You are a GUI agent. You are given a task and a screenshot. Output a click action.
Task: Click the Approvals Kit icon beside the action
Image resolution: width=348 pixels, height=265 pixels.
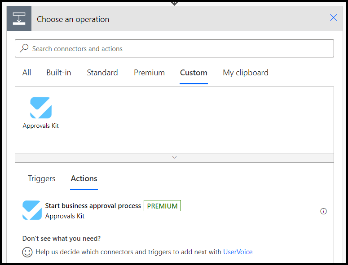[x=32, y=210]
